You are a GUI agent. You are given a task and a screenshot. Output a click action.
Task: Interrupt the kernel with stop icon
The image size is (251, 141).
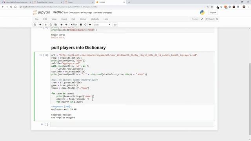81,25
